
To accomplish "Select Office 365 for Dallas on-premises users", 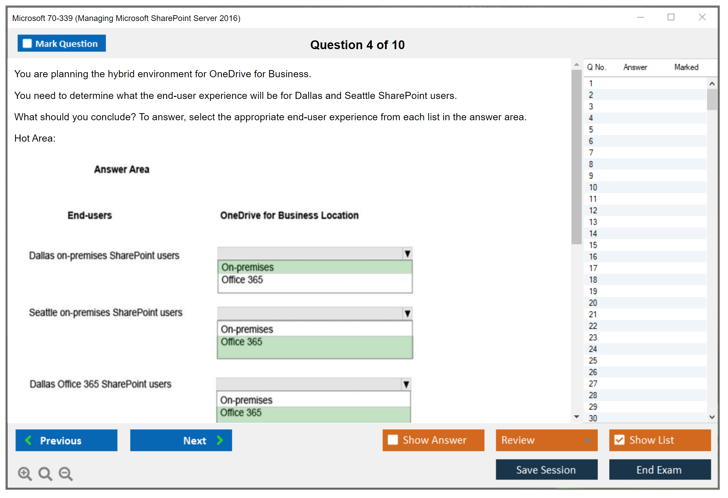I will tap(242, 280).
